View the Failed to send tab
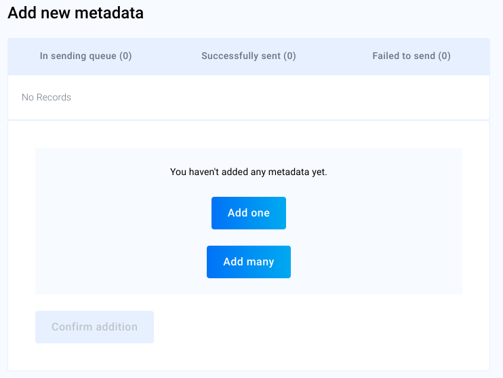 tap(411, 56)
